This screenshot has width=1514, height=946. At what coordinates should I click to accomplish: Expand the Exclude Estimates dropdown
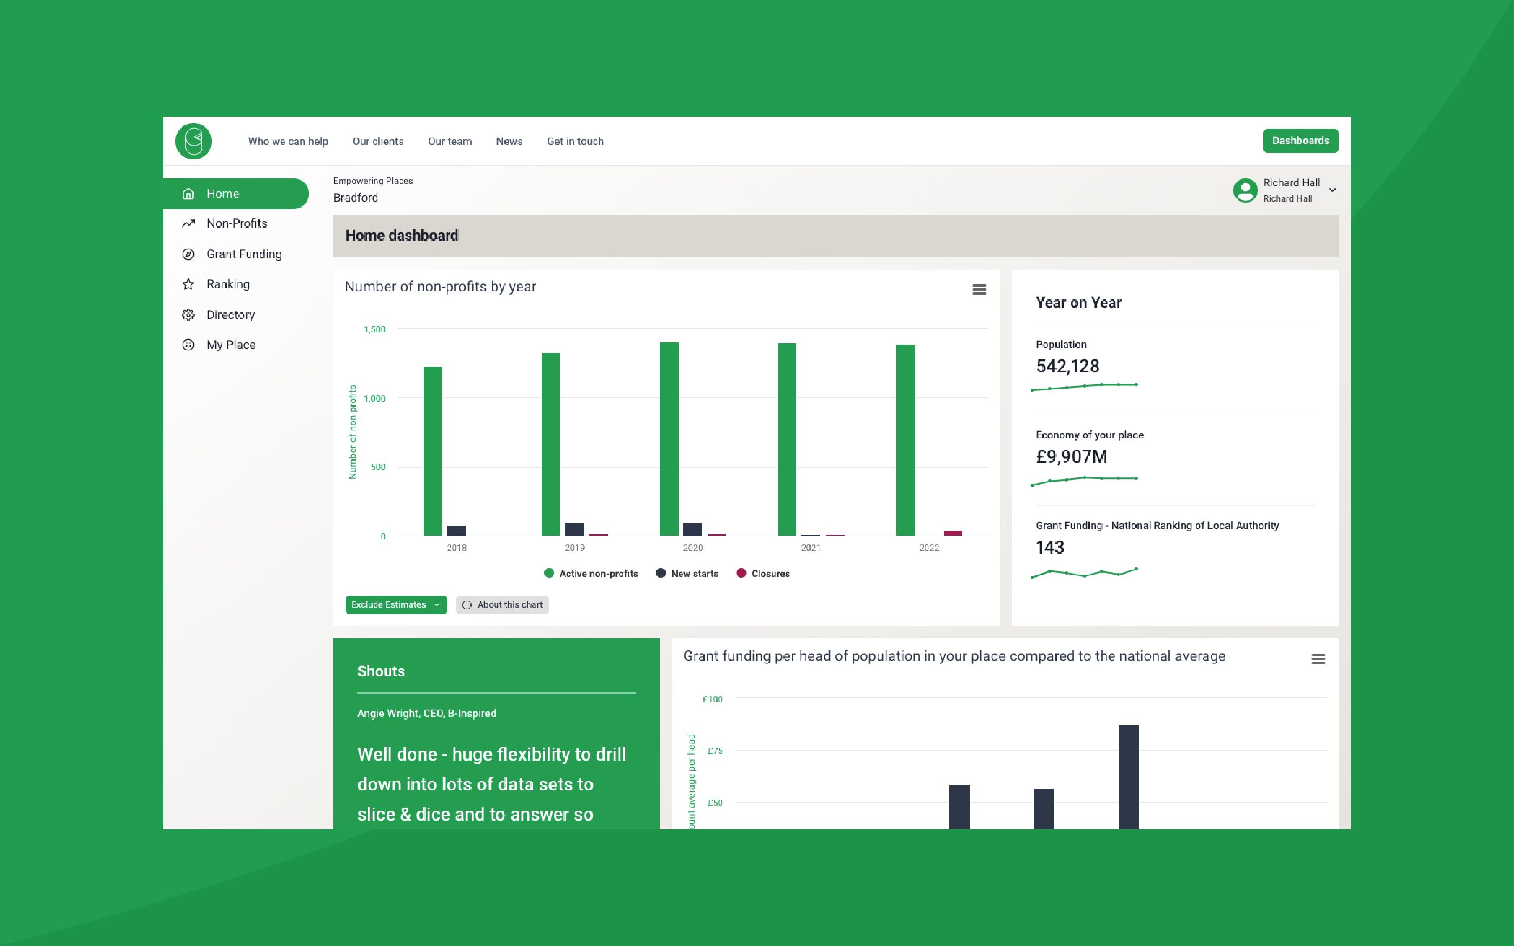(x=395, y=604)
